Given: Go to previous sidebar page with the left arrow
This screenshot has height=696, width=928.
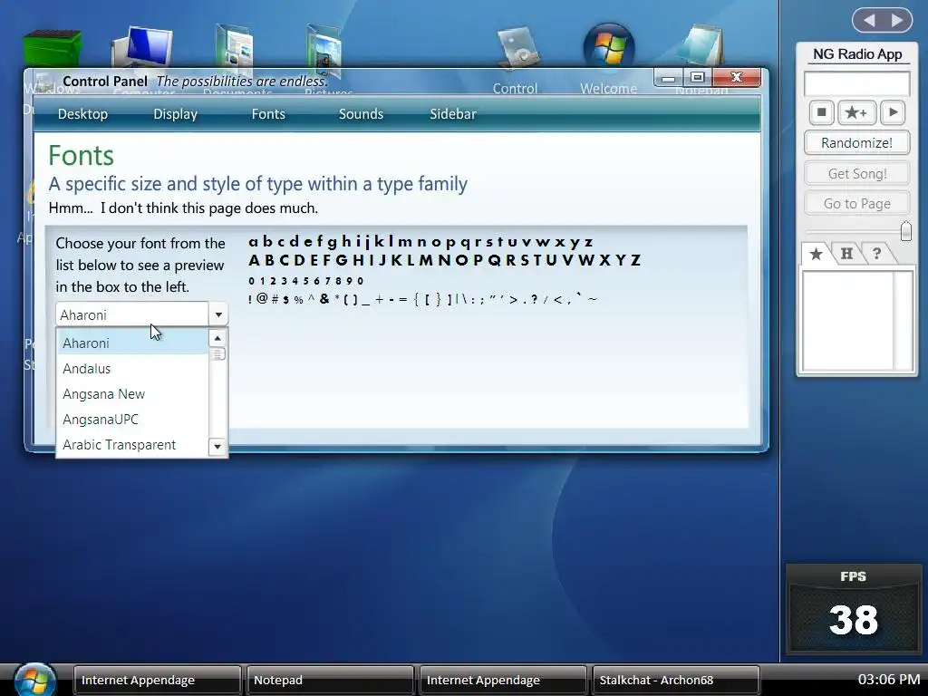Looking at the screenshot, I should pos(869,20).
